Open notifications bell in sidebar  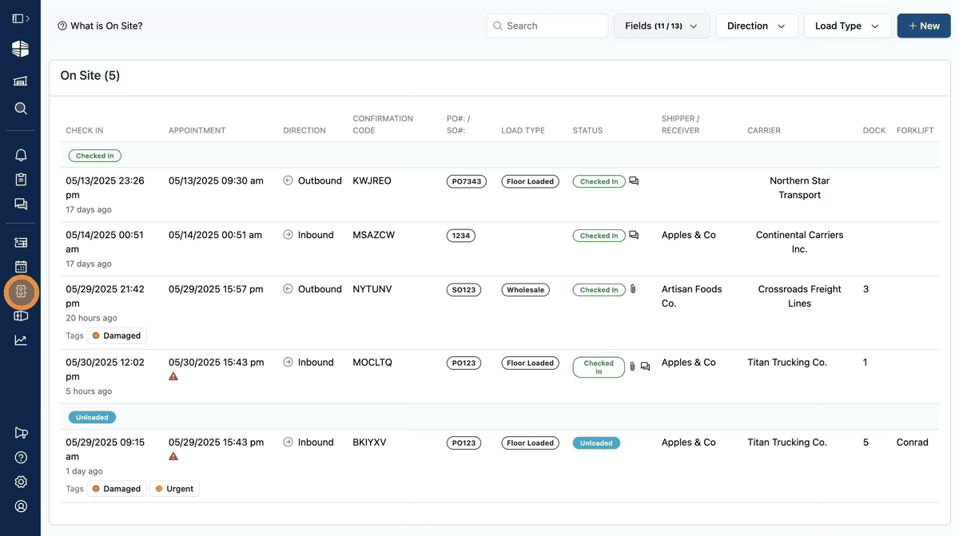pyautogui.click(x=21, y=155)
